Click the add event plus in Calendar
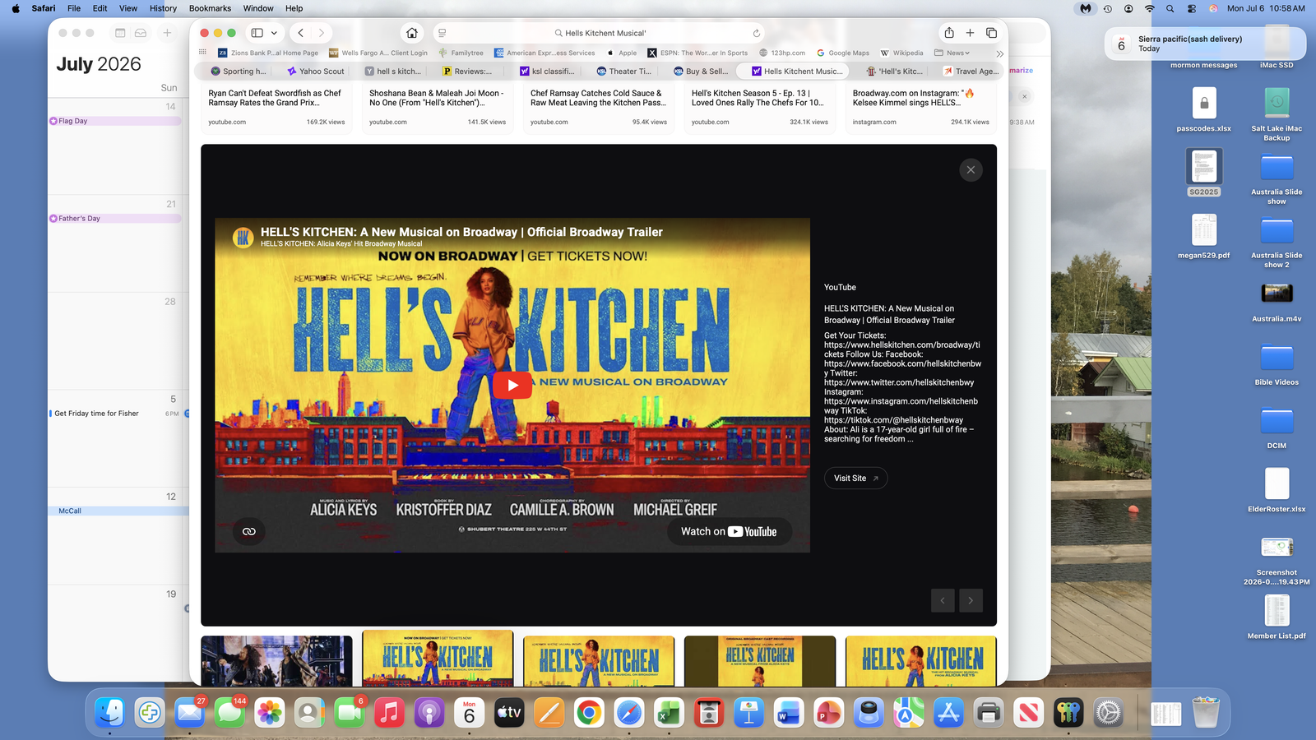The height and width of the screenshot is (740, 1316). 167,33
